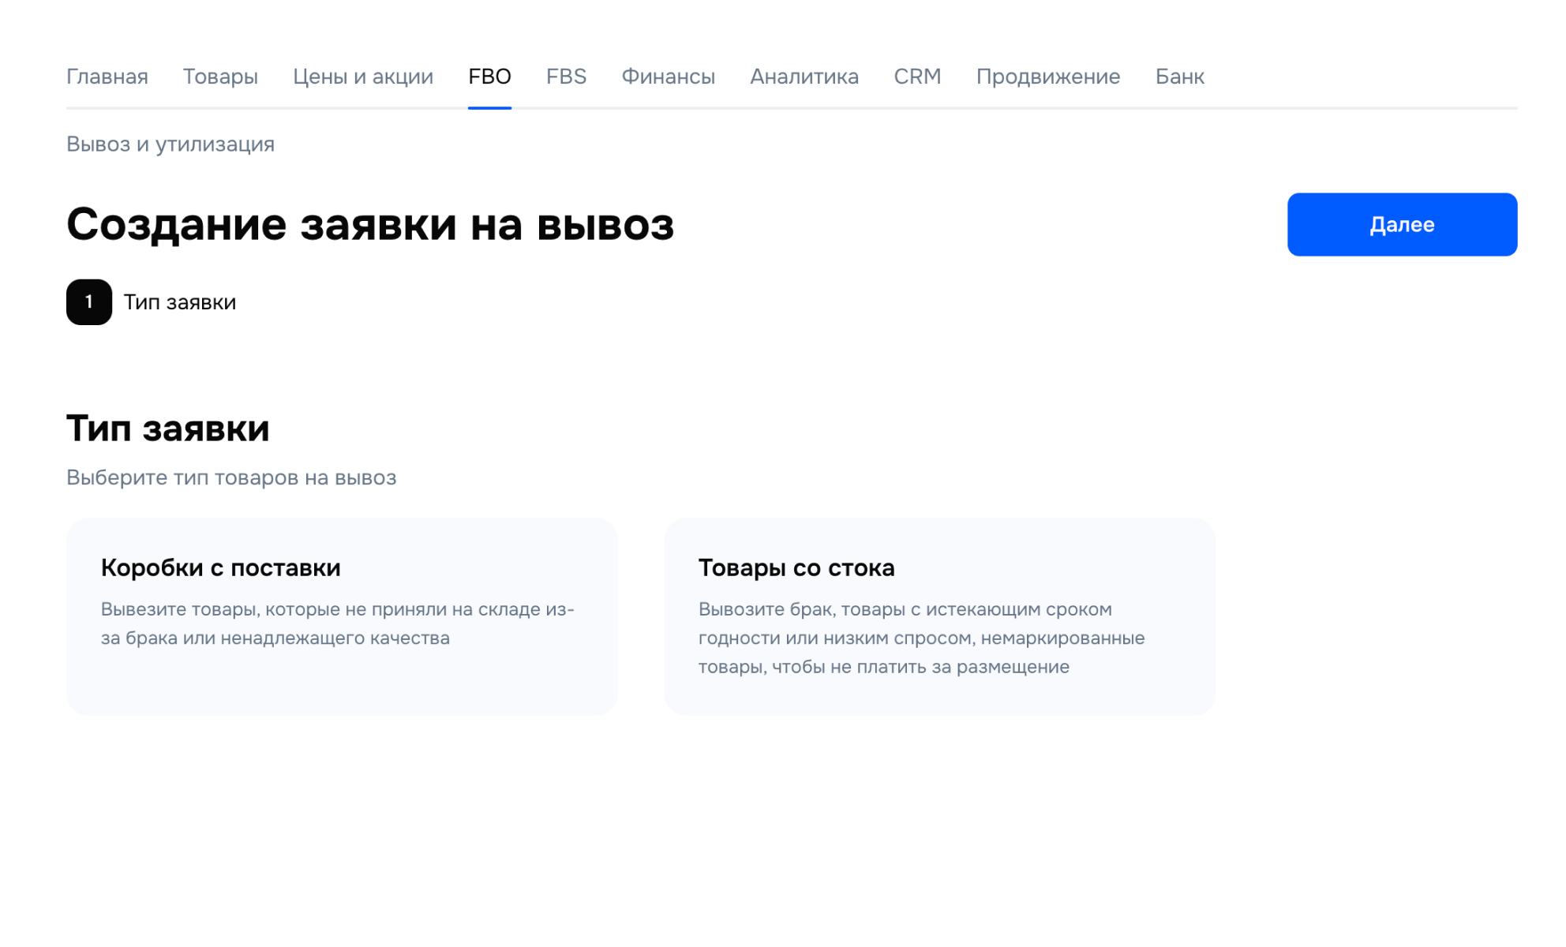The image size is (1566, 947).
Task: Switch to the FBS tab
Action: click(x=565, y=77)
